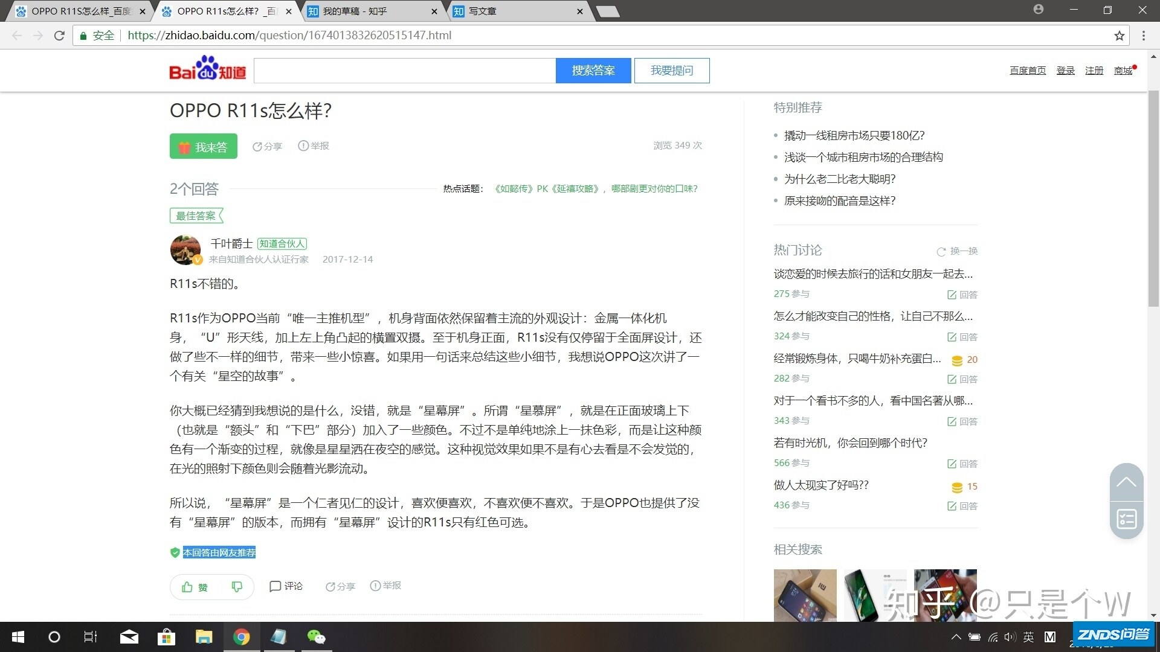Click the Baidu Zhidao logo

(x=207, y=69)
